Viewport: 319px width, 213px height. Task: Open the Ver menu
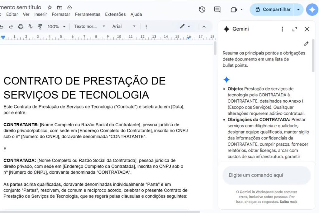coord(26,14)
